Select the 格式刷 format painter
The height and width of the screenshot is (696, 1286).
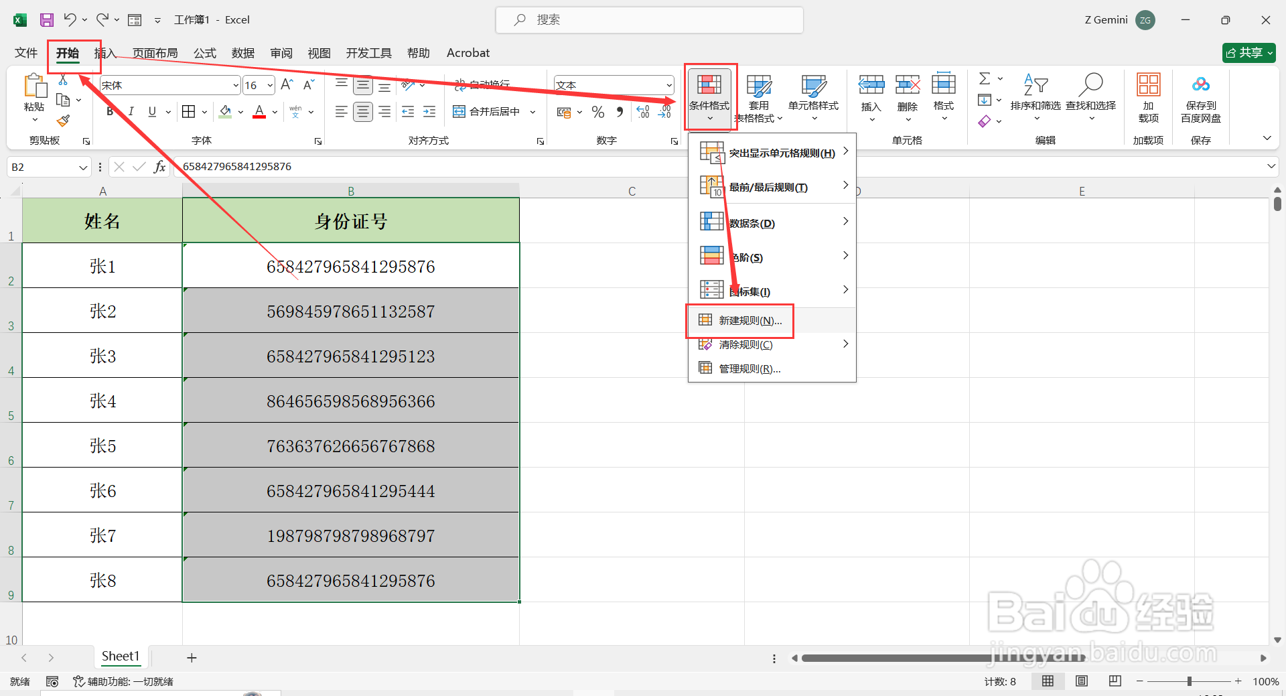[64, 121]
